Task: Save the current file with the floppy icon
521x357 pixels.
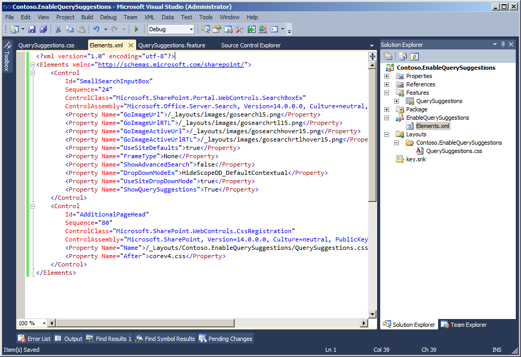Action: (32, 29)
